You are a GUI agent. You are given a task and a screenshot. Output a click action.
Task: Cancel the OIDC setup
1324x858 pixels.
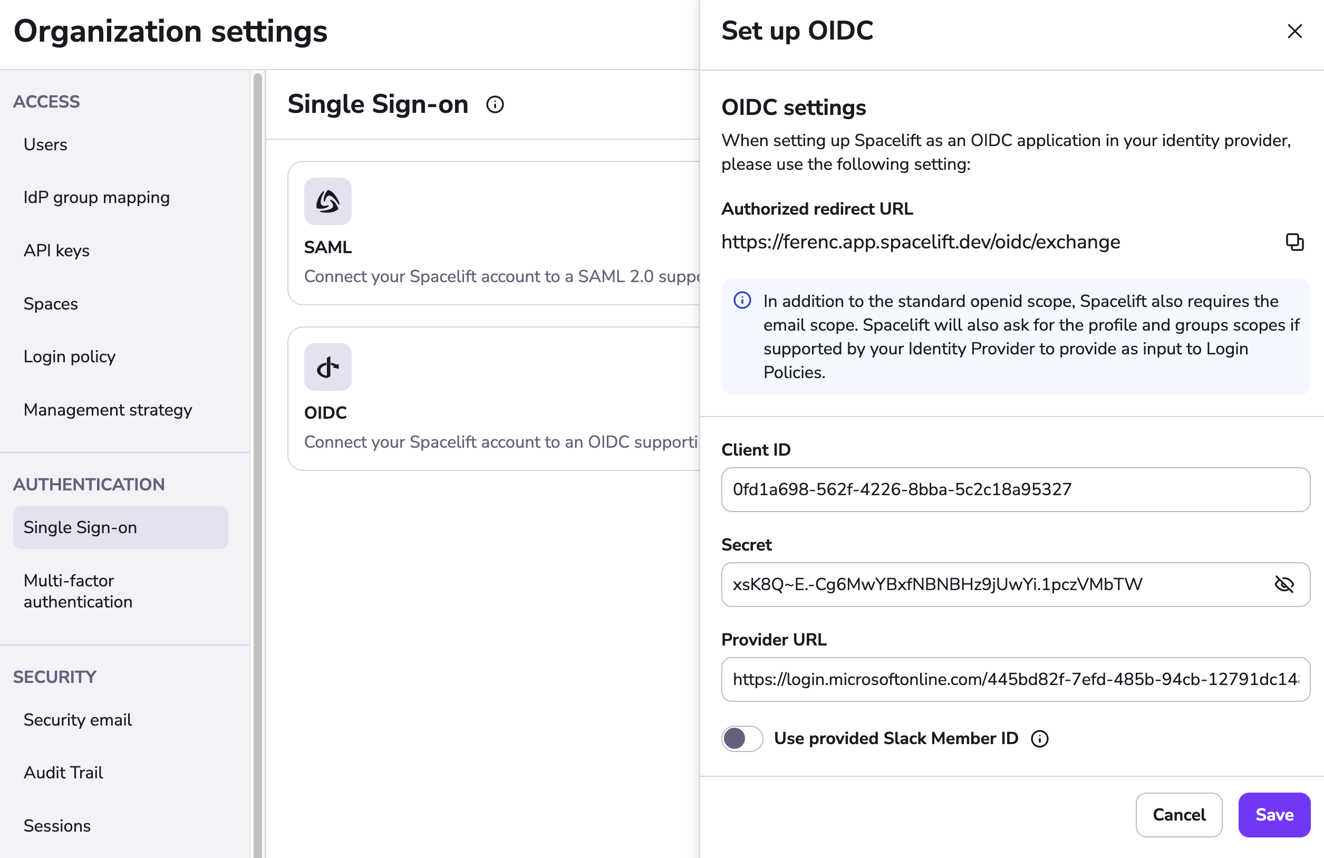point(1178,815)
